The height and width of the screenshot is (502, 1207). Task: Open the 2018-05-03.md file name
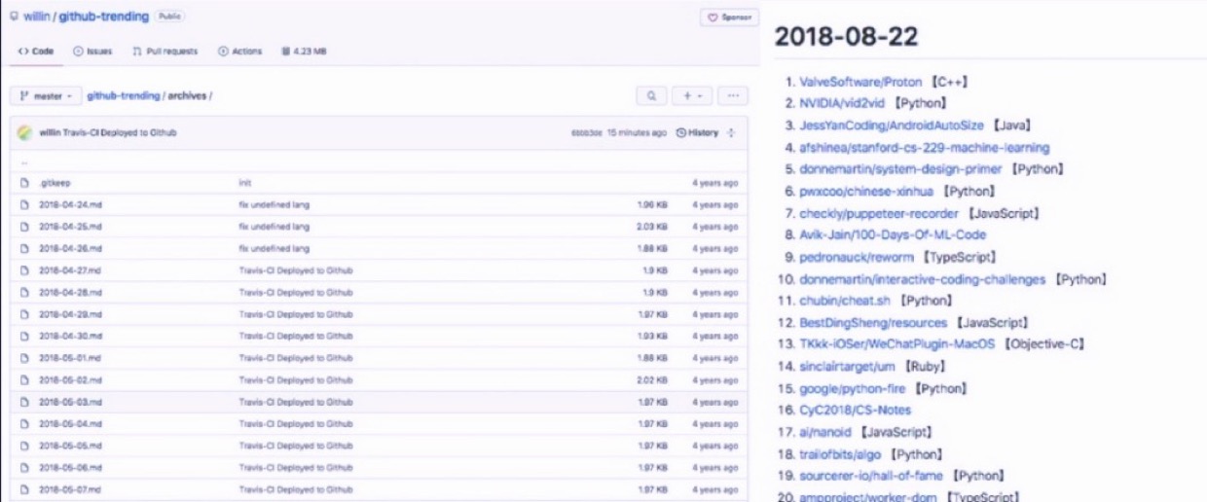coord(70,402)
